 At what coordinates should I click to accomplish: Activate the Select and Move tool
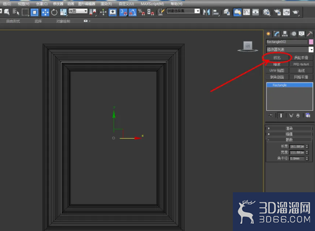tap(45, 12)
